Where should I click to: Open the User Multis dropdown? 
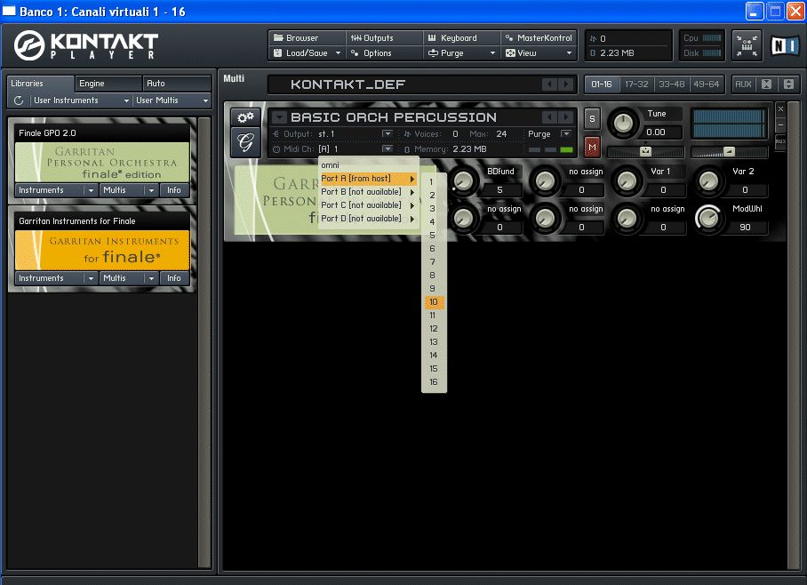point(172,100)
